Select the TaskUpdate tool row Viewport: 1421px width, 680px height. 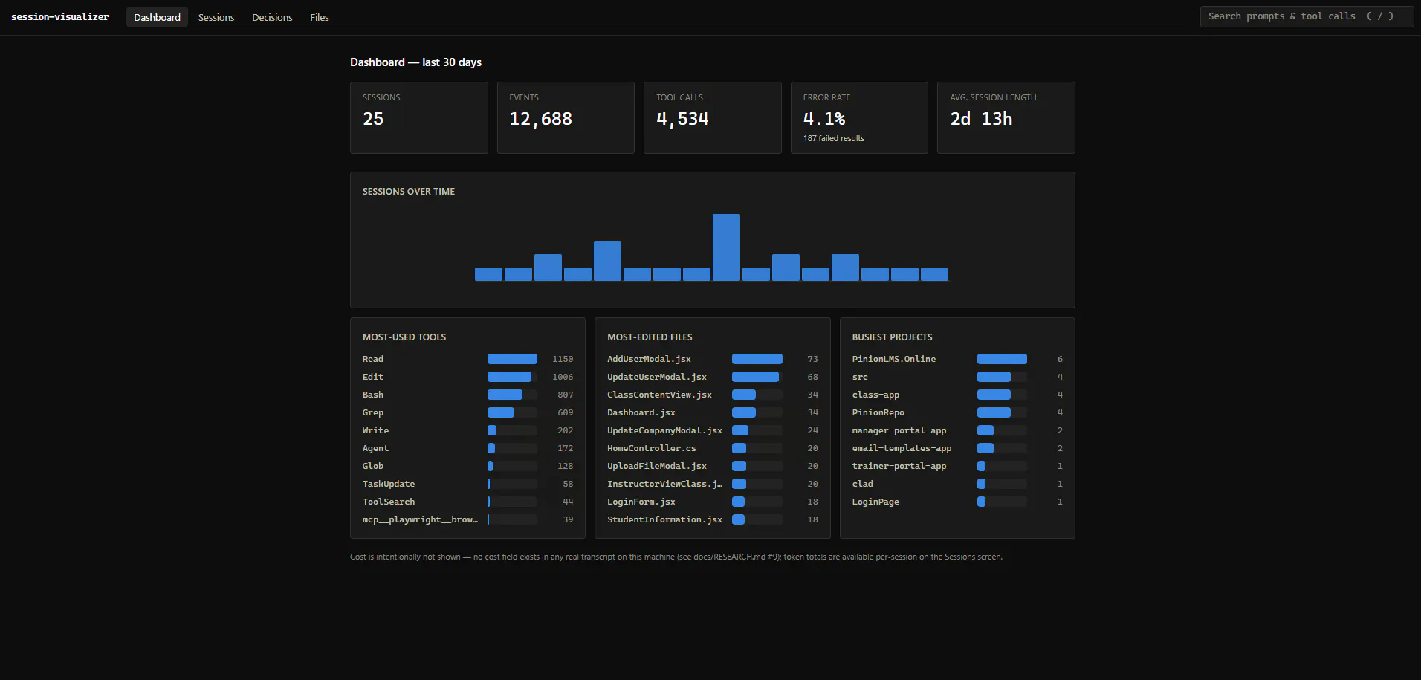467,484
